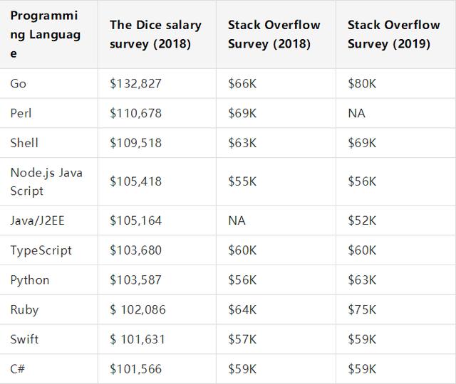The height and width of the screenshot is (384, 456).
Task: Select the C# row's $101,566 value
Action: [x=135, y=369]
